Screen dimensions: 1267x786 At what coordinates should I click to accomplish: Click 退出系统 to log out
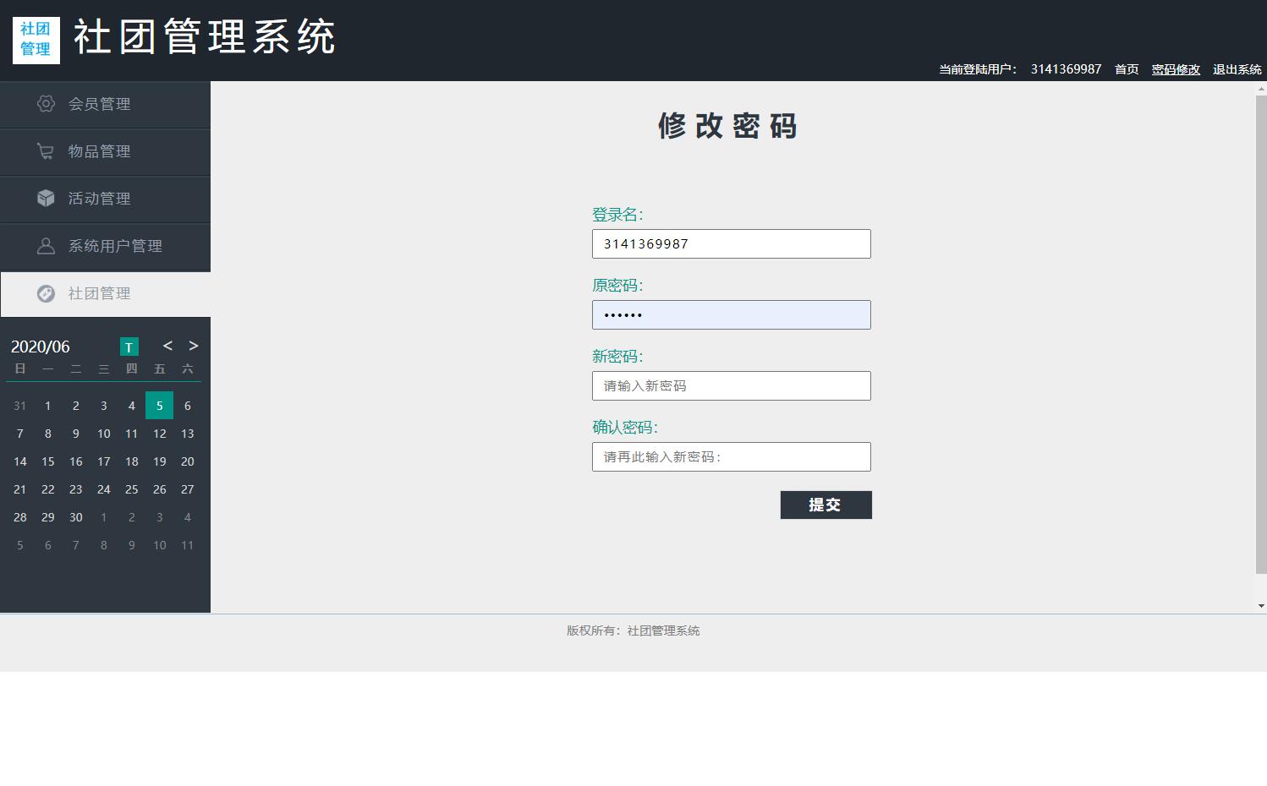pyautogui.click(x=1236, y=69)
